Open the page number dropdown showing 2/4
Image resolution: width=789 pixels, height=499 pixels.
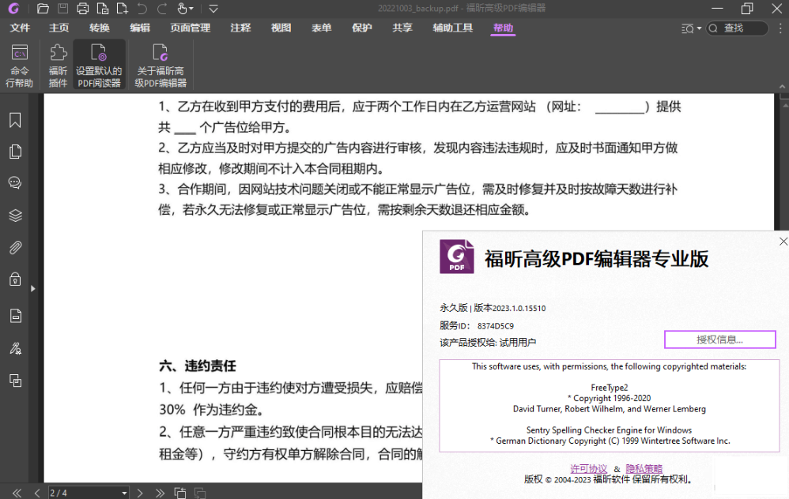tap(126, 492)
